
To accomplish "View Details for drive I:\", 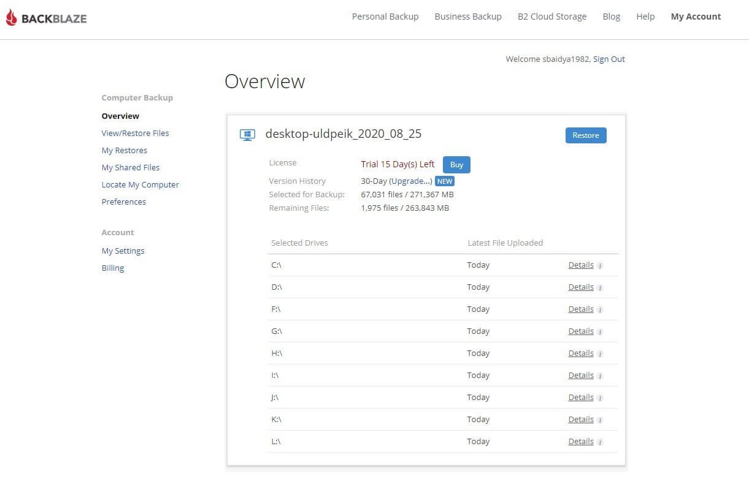I will (x=581, y=376).
